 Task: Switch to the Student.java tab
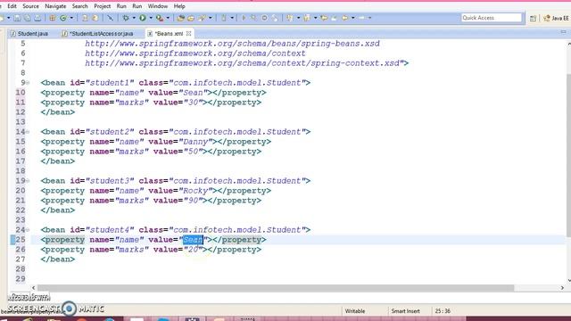29,34
